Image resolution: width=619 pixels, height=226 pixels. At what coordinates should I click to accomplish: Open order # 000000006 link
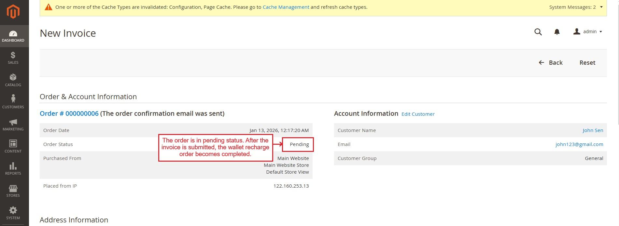point(69,113)
